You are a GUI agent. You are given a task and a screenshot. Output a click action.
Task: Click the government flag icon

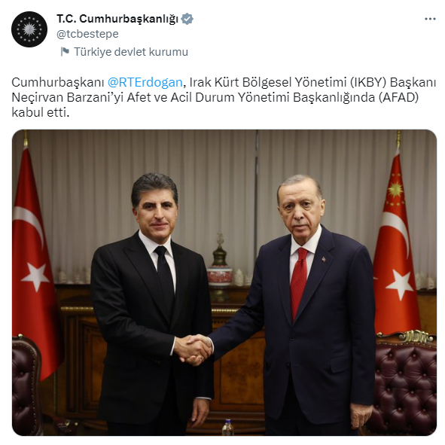pyautogui.click(x=65, y=52)
